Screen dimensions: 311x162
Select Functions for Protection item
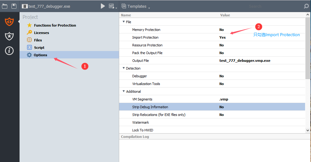point(55,25)
